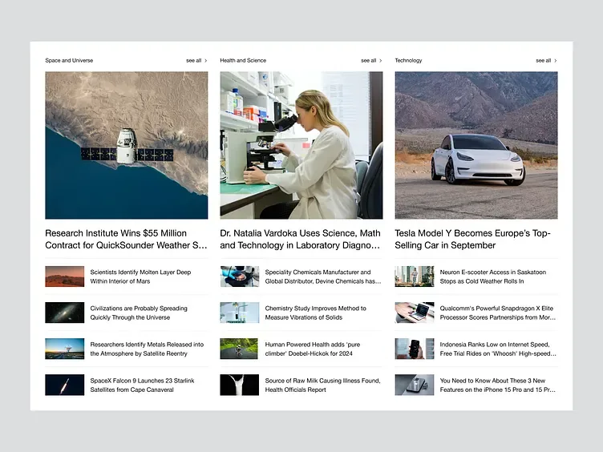The width and height of the screenshot is (603, 452).
Task: Click the chemistry lab glassware thumbnail
Action: [x=240, y=313]
